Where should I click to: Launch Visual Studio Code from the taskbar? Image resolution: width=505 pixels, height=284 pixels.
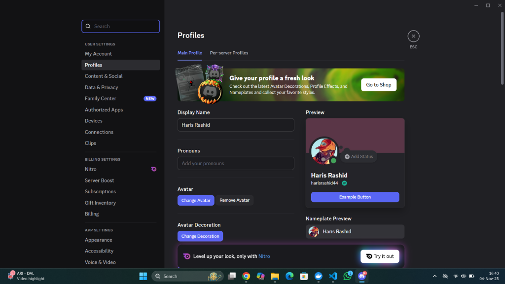tap(333, 276)
